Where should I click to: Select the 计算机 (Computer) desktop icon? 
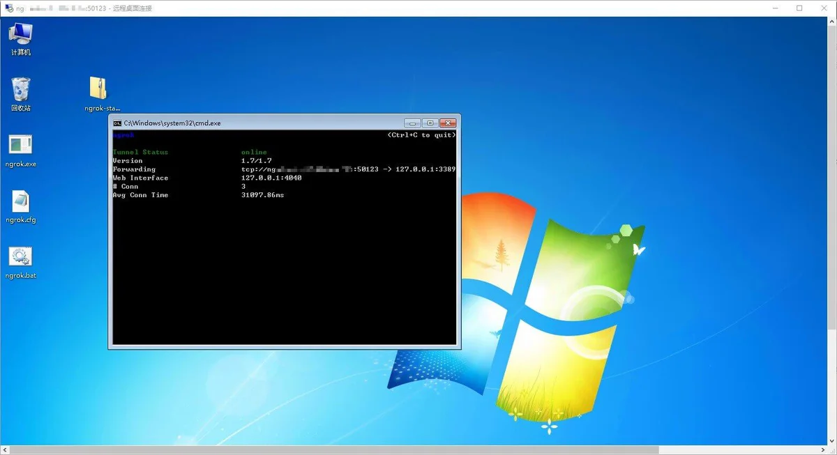(21, 35)
